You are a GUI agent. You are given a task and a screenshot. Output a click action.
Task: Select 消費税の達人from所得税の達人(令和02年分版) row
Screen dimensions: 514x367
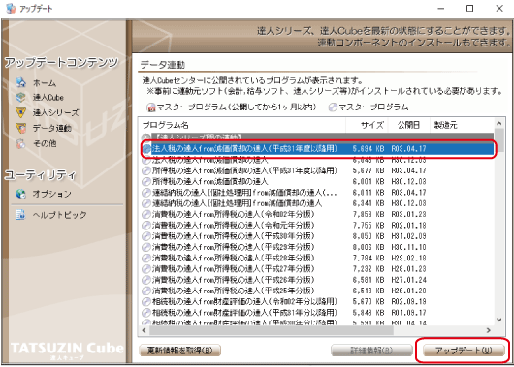pos(317,214)
